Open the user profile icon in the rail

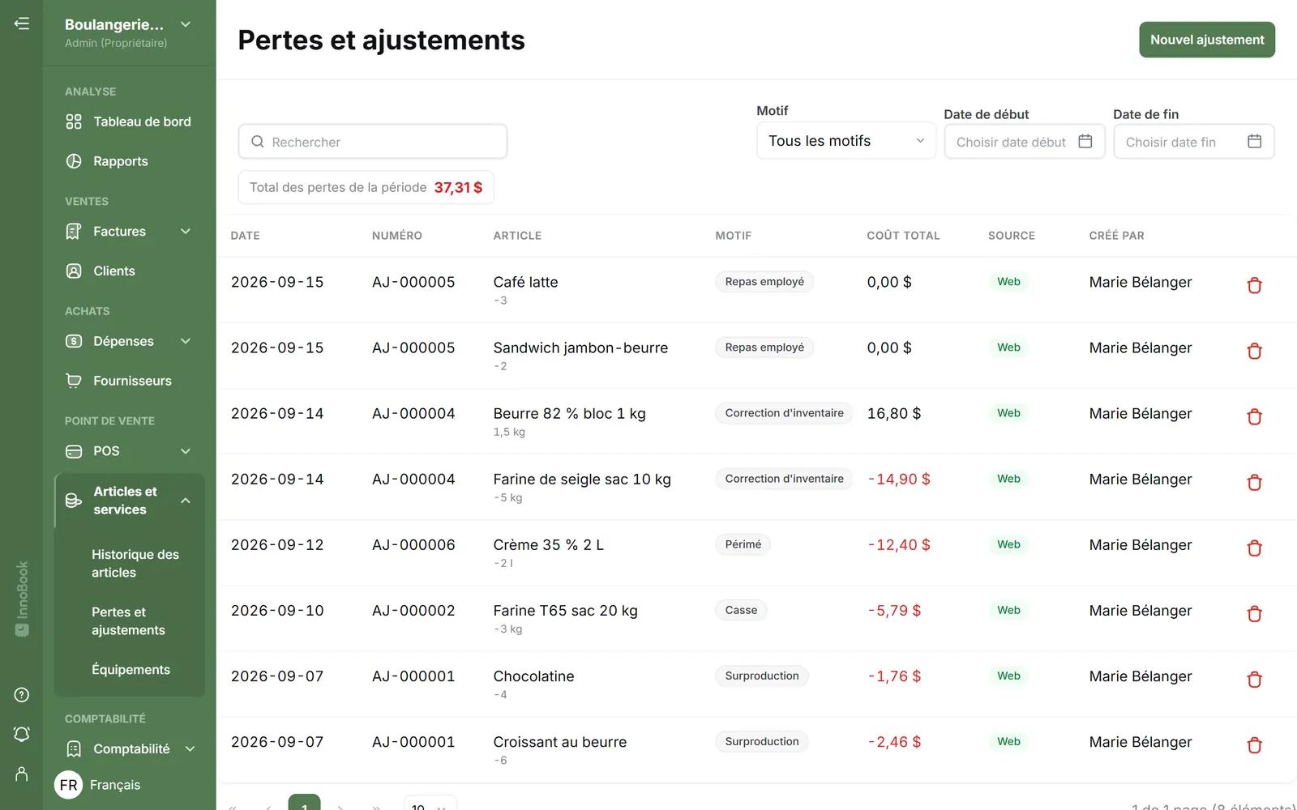tap(22, 774)
